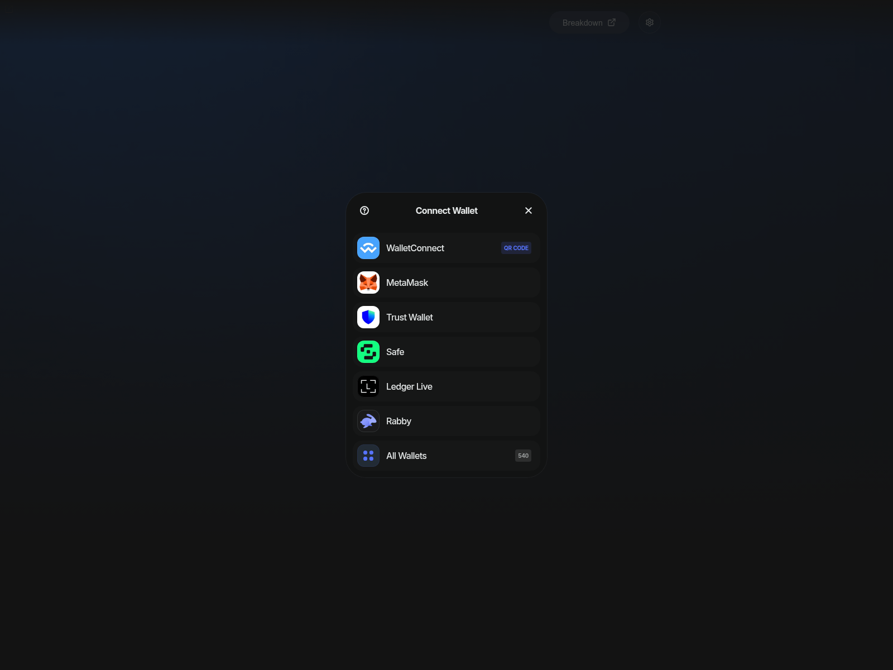
Task: Choose the WalletConnect label
Action: (415, 248)
